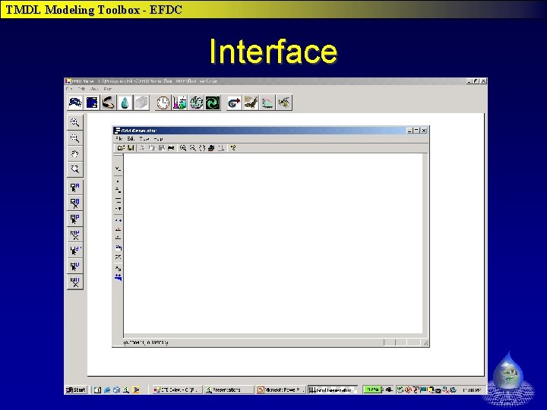Open View menu in Grid Generator
The width and height of the screenshot is (547, 410).
144,139
